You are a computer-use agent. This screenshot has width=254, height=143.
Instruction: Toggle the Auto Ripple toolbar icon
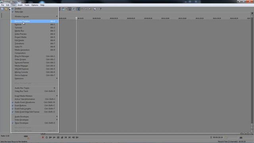[63, 9]
